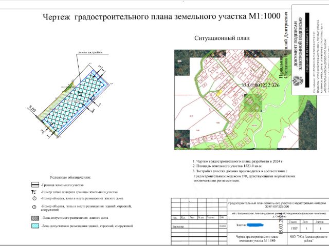Click the "ГПЗУ" stage cell

click(293, 229)
